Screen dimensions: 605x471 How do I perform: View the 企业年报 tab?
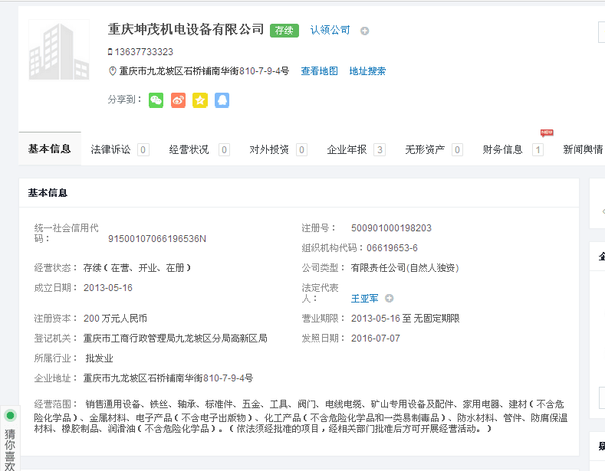pyautogui.click(x=347, y=150)
